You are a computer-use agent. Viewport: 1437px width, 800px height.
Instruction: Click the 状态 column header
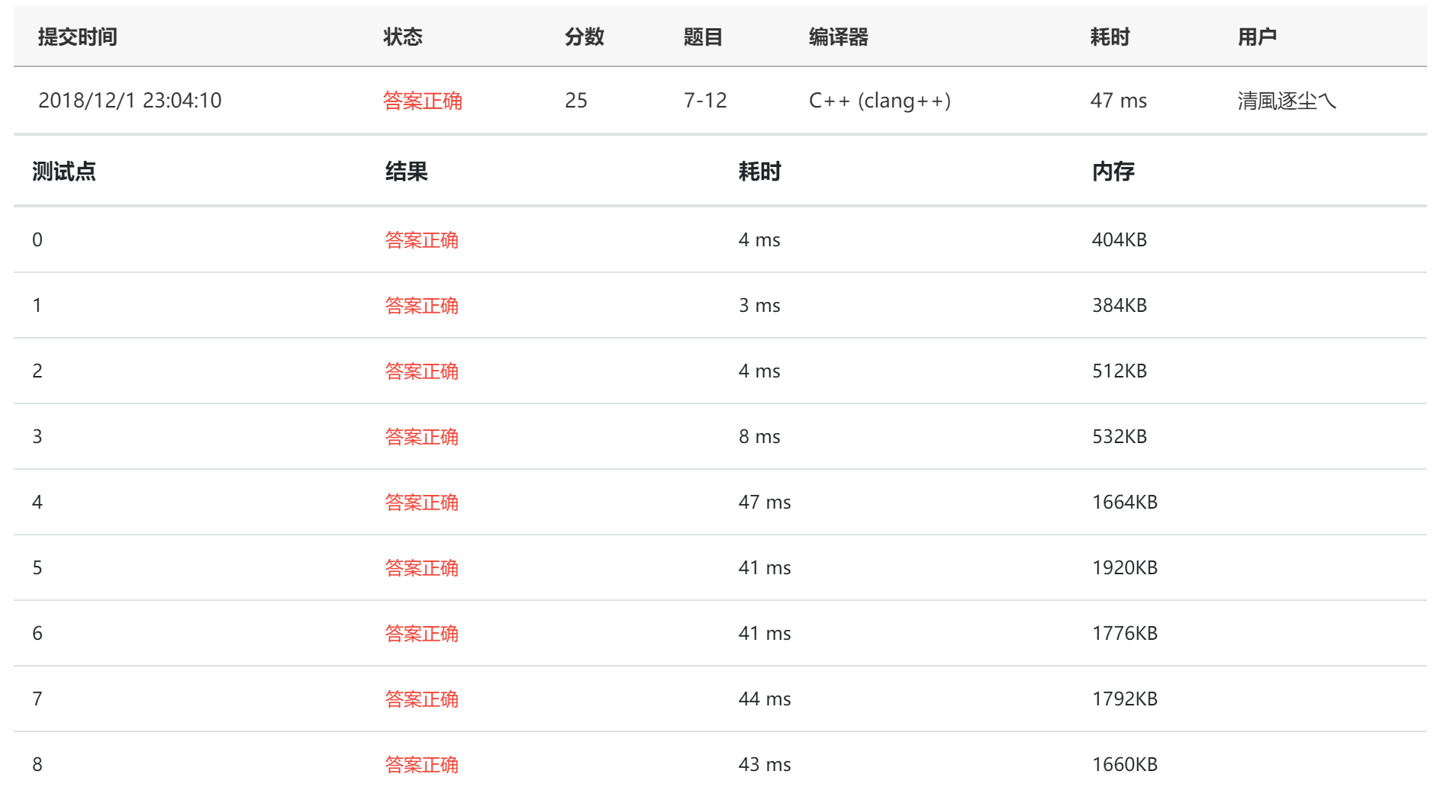coord(403,37)
